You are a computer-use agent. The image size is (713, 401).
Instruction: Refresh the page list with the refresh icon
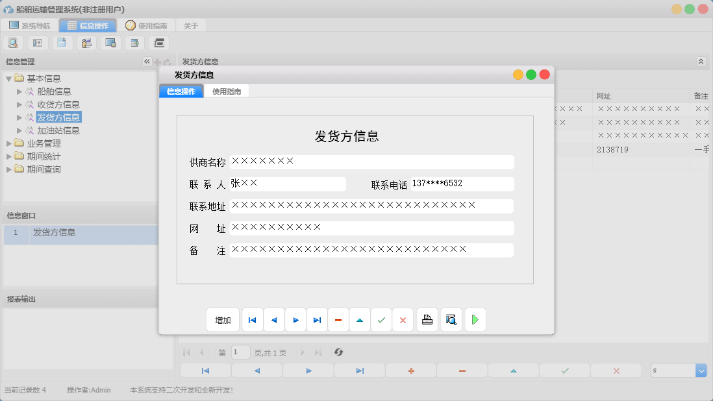[x=338, y=352]
